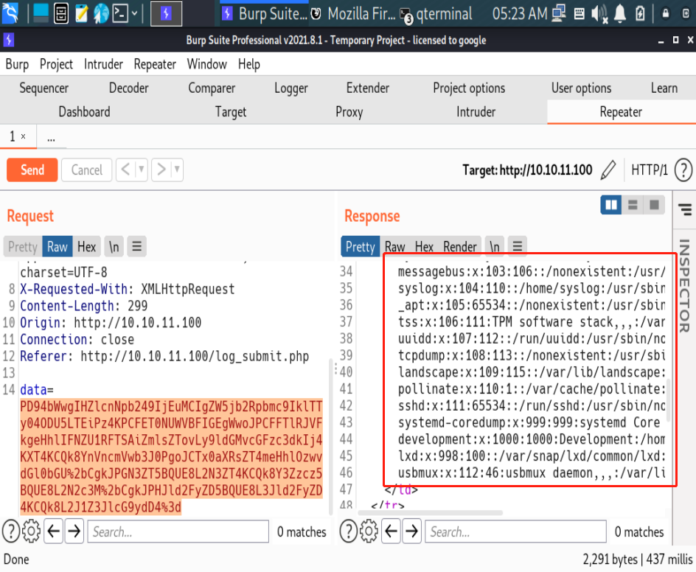Go forward to next request in history

point(161,170)
